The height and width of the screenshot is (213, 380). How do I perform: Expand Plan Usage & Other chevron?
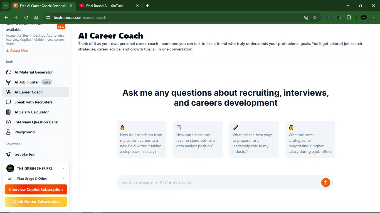point(63,178)
